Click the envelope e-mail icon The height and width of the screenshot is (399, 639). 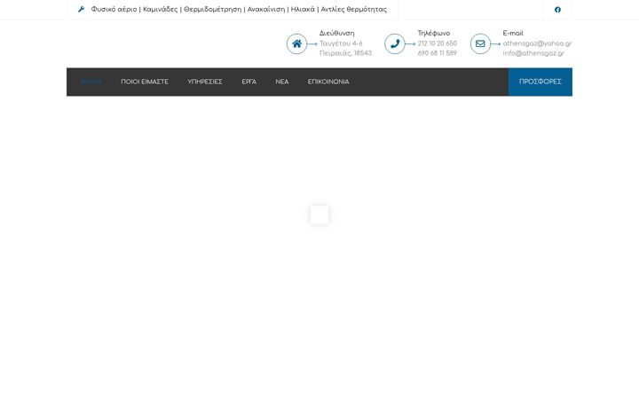click(x=480, y=43)
